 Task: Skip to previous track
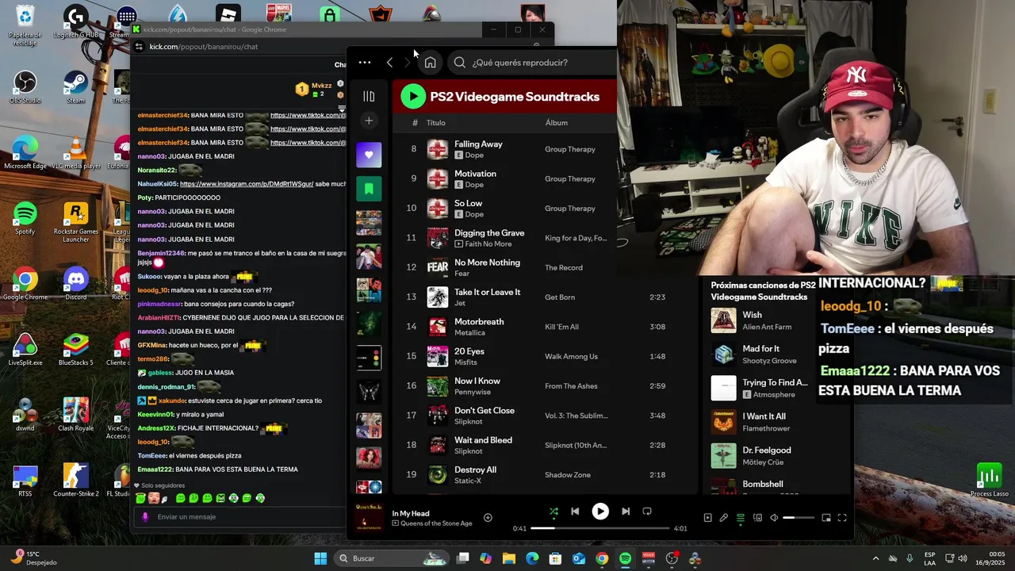[575, 512]
